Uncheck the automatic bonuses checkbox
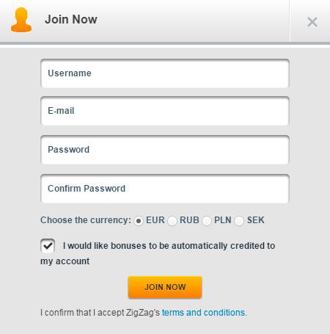Viewport: 330px width, 334px height. tap(48, 246)
